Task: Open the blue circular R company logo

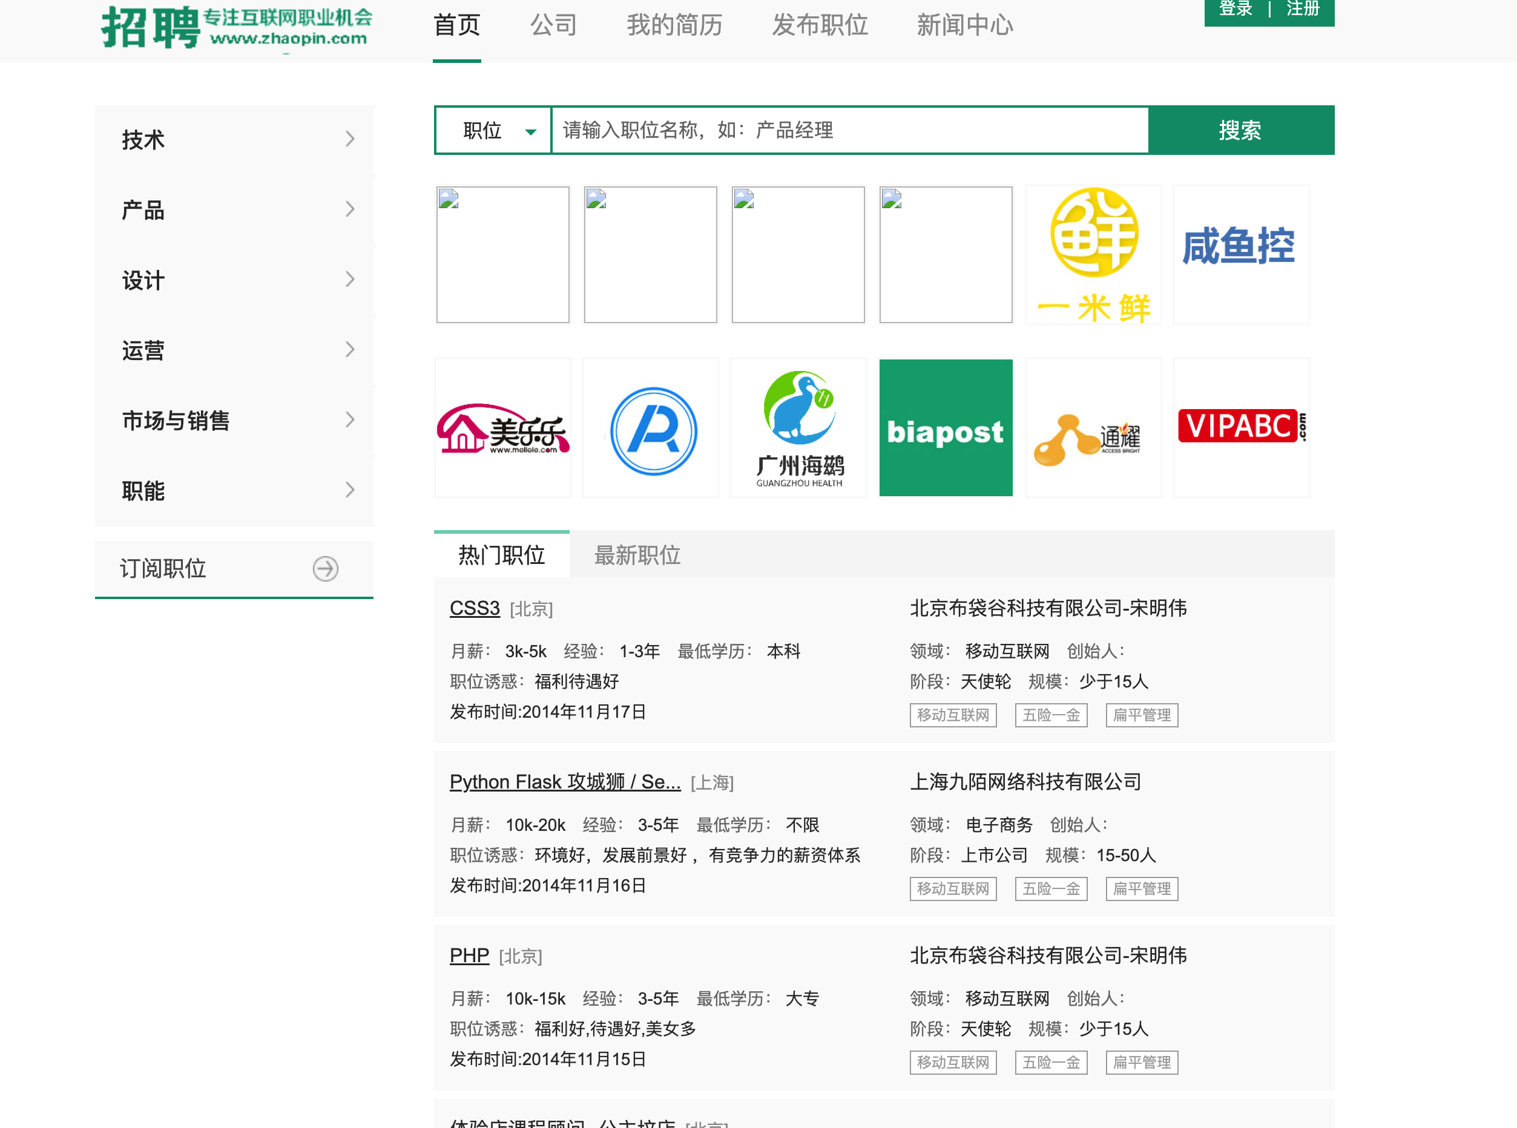Action: pos(651,428)
